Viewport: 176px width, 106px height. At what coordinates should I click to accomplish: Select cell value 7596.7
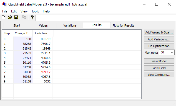click(x=46, y=44)
